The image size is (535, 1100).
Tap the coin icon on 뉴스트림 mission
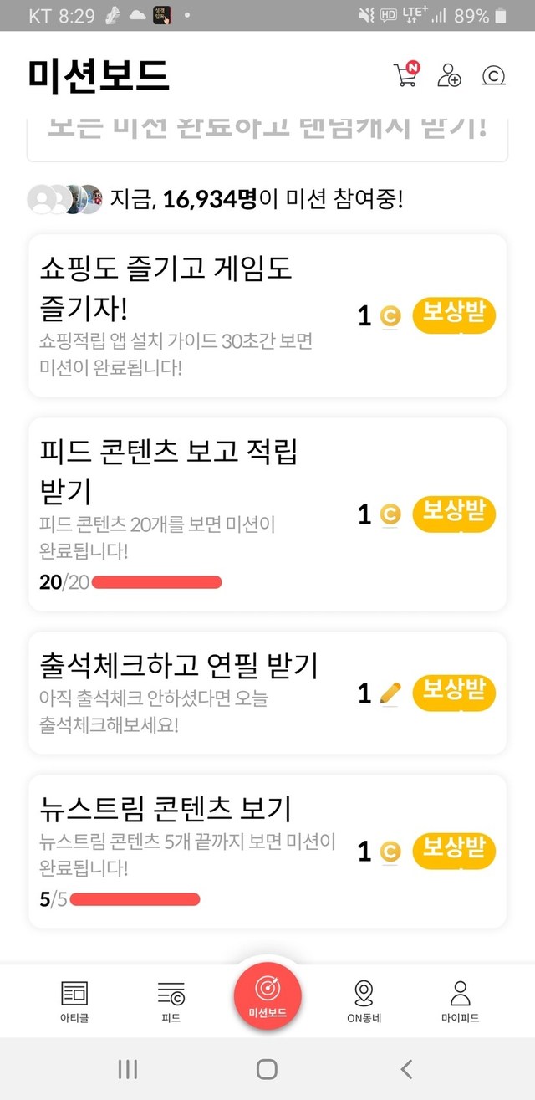click(390, 852)
